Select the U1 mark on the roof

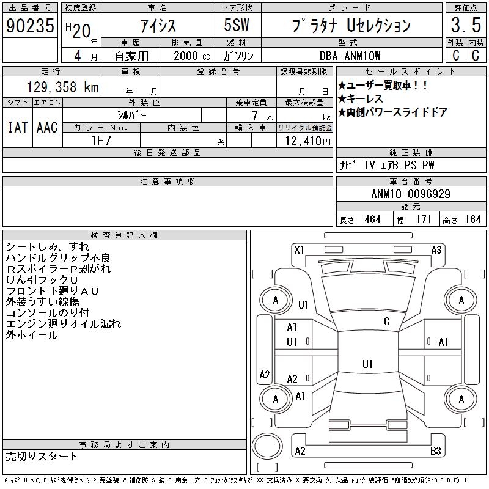click(367, 364)
